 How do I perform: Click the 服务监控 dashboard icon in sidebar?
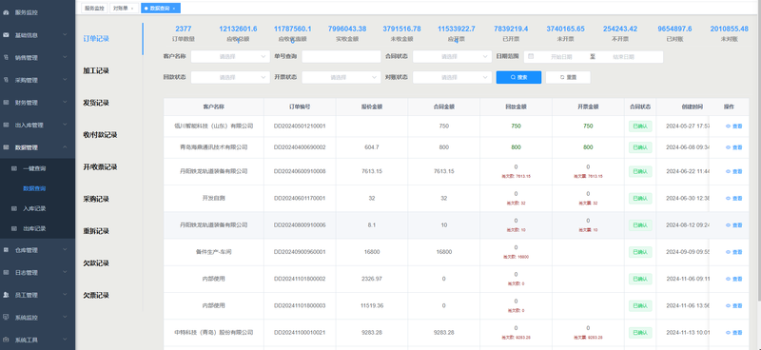[x=6, y=12]
